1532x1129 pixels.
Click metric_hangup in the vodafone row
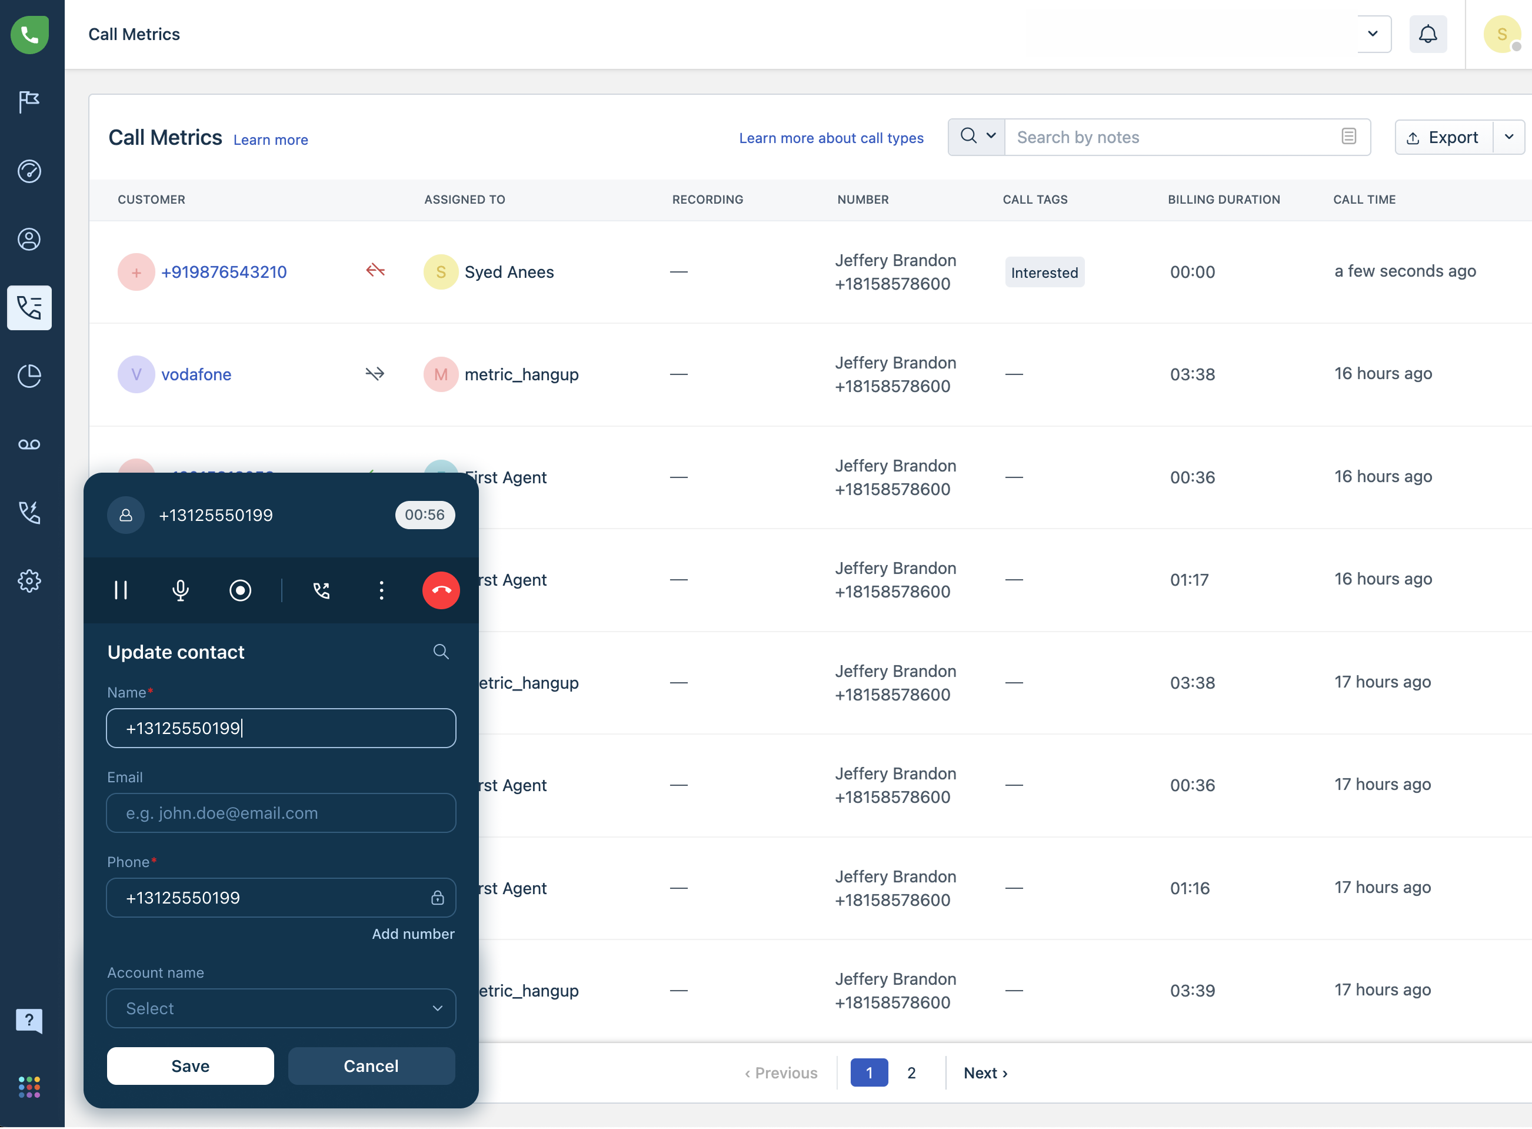(521, 374)
